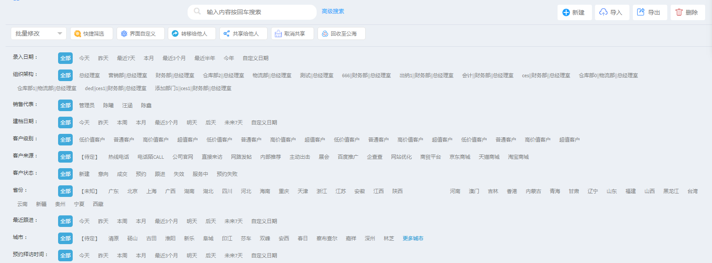The height and width of the screenshot is (263, 712).
Task: Click the 导入 cloud upload icon
Action: 604,12
